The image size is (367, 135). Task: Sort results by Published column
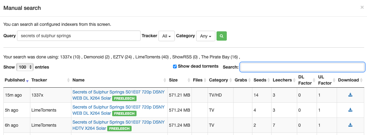pyautogui.click(x=15, y=80)
